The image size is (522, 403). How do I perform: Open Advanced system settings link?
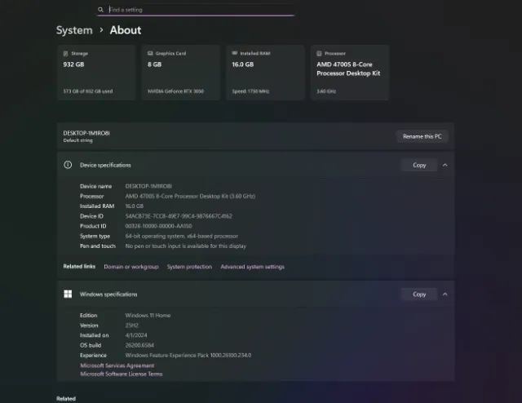pyautogui.click(x=252, y=267)
